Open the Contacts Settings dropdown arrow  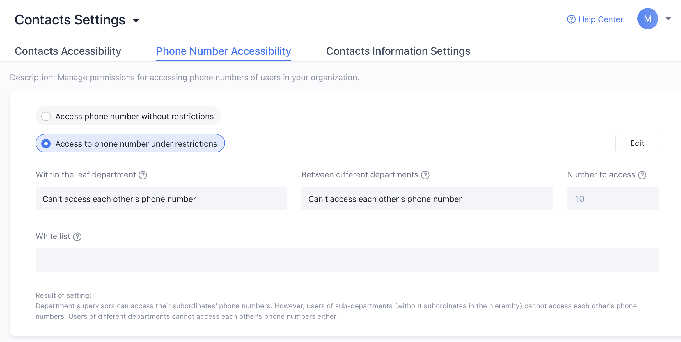point(136,21)
